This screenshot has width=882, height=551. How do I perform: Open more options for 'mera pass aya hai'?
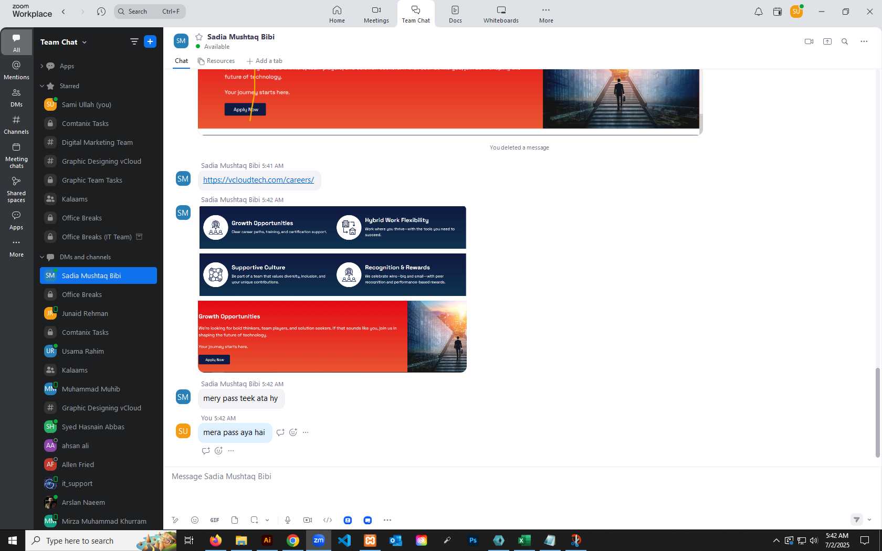point(306,432)
